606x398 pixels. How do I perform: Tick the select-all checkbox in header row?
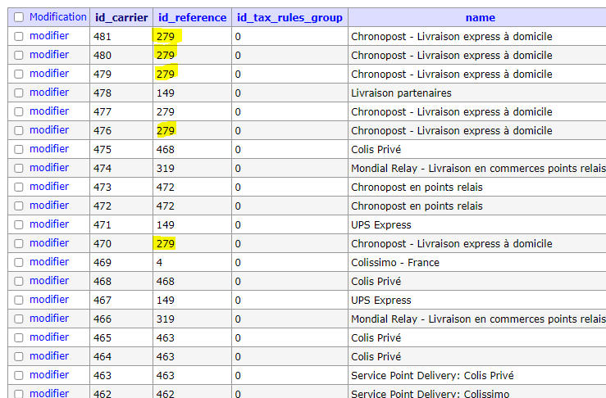click(x=19, y=17)
